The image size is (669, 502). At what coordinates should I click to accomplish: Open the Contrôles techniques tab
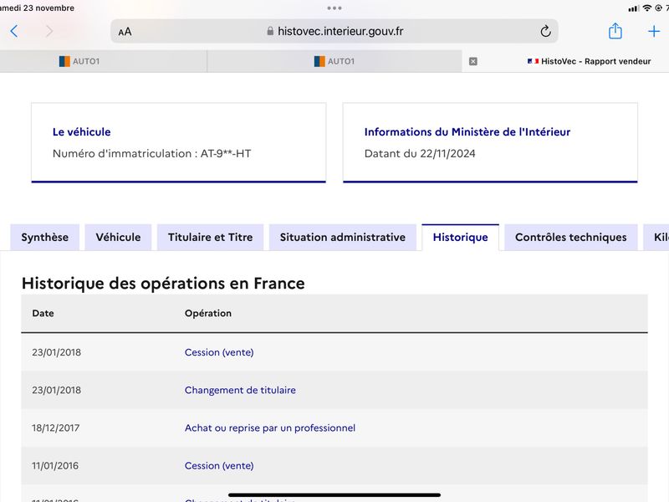(x=571, y=238)
